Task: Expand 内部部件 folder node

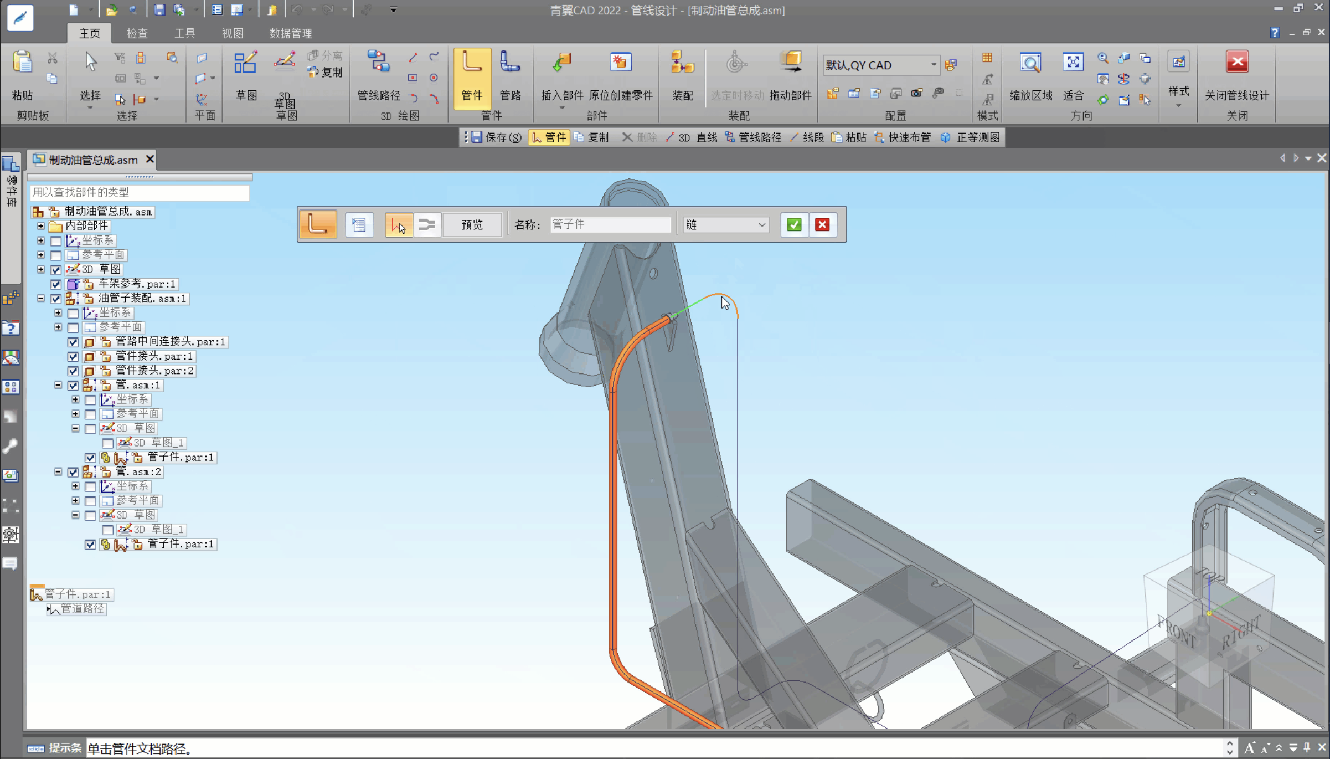Action: pos(41,226)
